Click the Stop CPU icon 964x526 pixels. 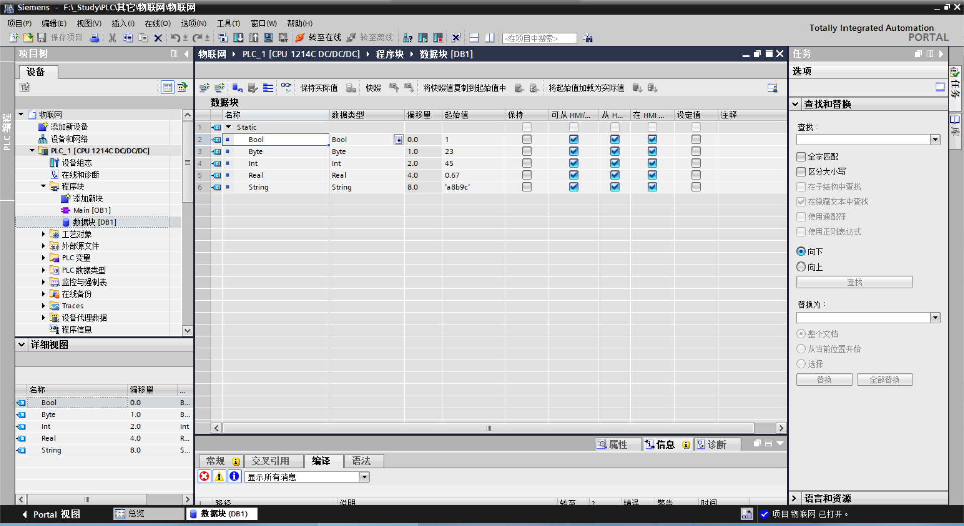[x=438, y=38]
